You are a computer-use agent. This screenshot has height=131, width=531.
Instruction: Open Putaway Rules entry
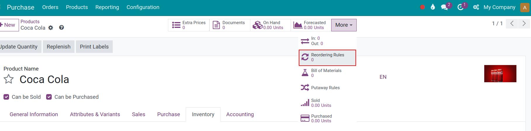pos(327,88)
